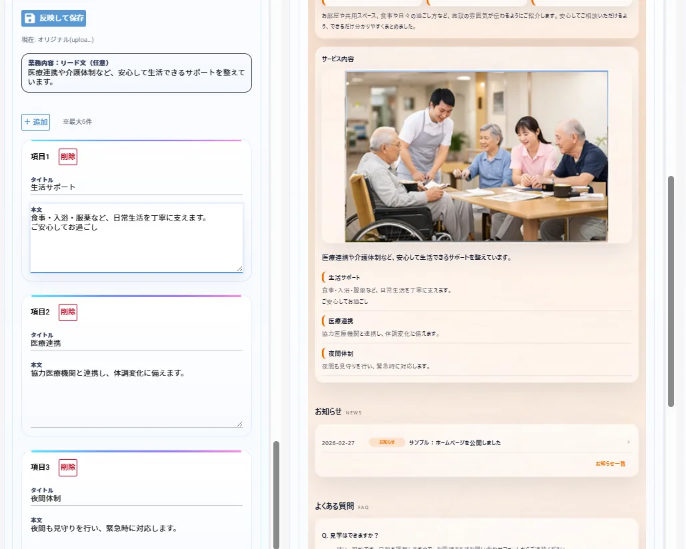Click 医療連携 heading in preview
The width and height of the screenshot is (686, 549).
[x=341, y=321]
